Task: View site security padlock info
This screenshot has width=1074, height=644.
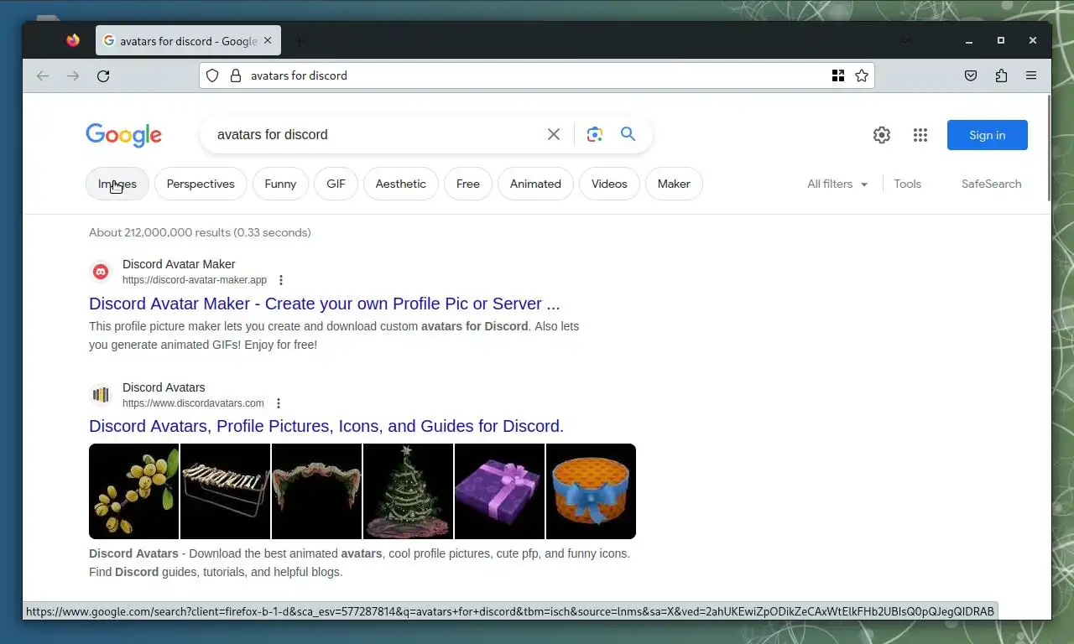Action: click(x=236, y=75)
